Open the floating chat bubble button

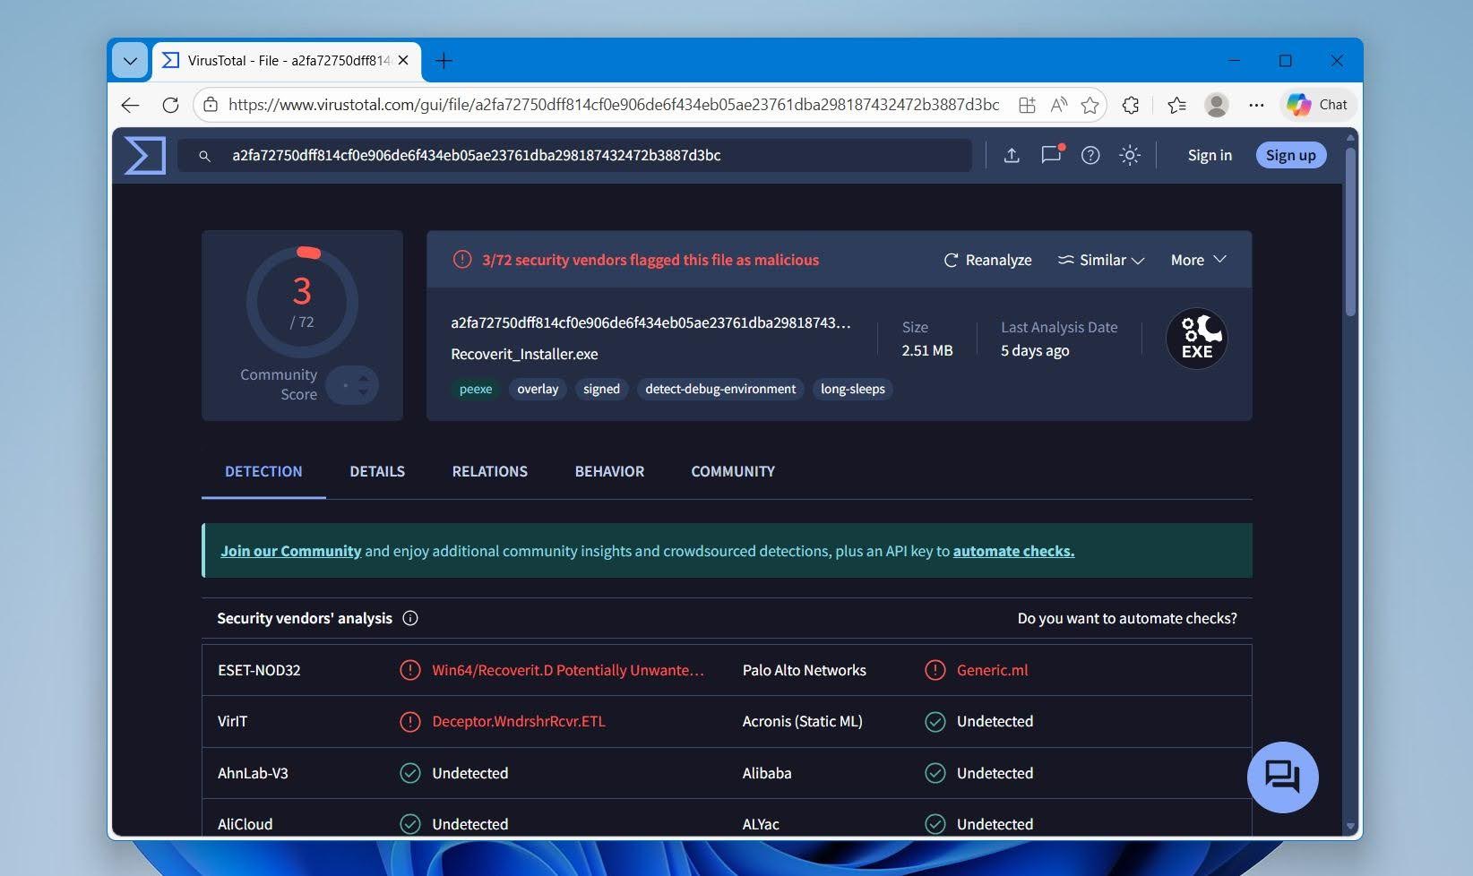click(x=1282, y=777)
